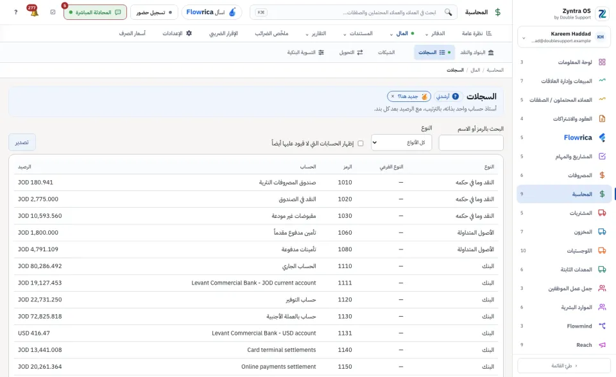This screenshot has height=377, width=616.
Task: Open the Flowrica icon in sidebar
Action: tap(602, 137)
